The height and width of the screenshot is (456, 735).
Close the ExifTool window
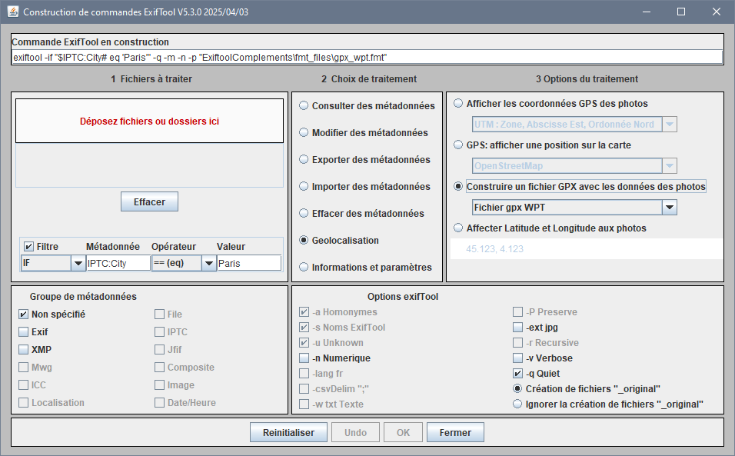click(x=717, y=12)
